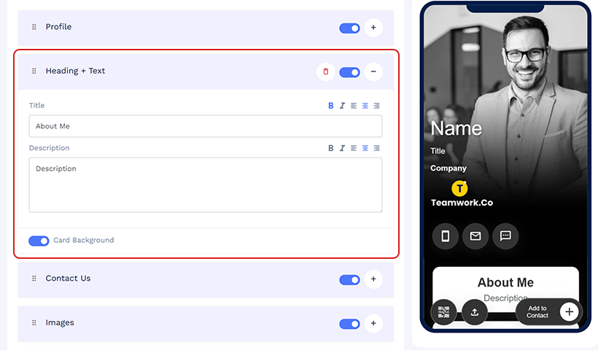Click the Description text area
The height and width of the screenshot is (350, 598).
click(x=206, y=185)
